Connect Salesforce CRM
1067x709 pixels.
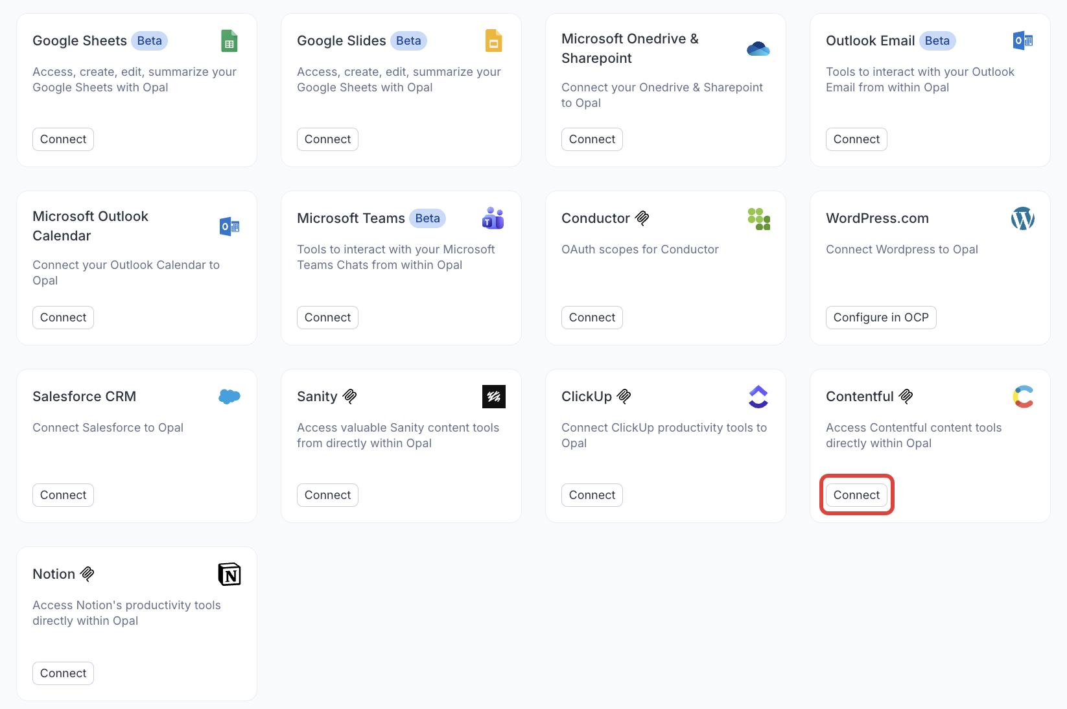point(64,495)
